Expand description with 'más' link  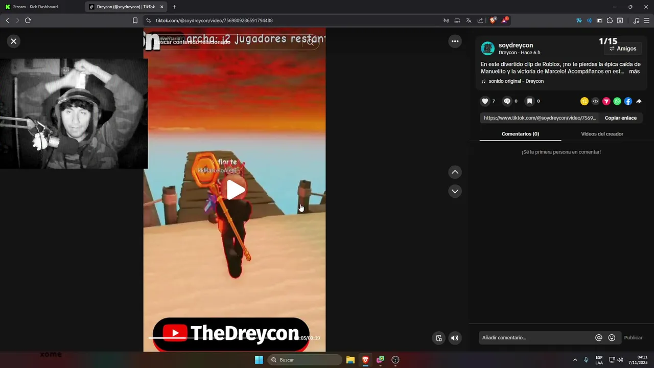tap(634, 72)
